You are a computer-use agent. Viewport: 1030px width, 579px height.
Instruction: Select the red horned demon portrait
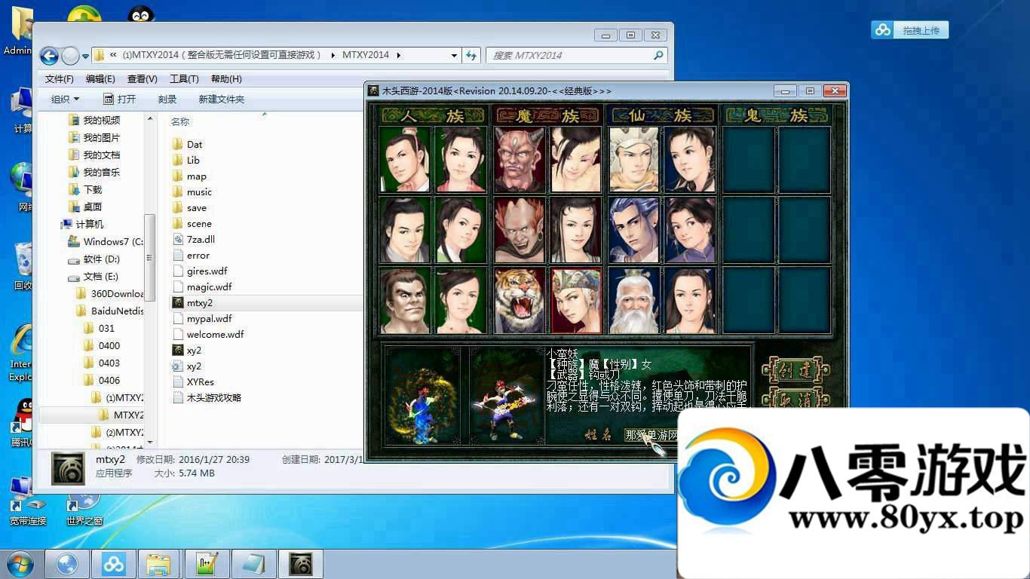click(x=520, y=160)
